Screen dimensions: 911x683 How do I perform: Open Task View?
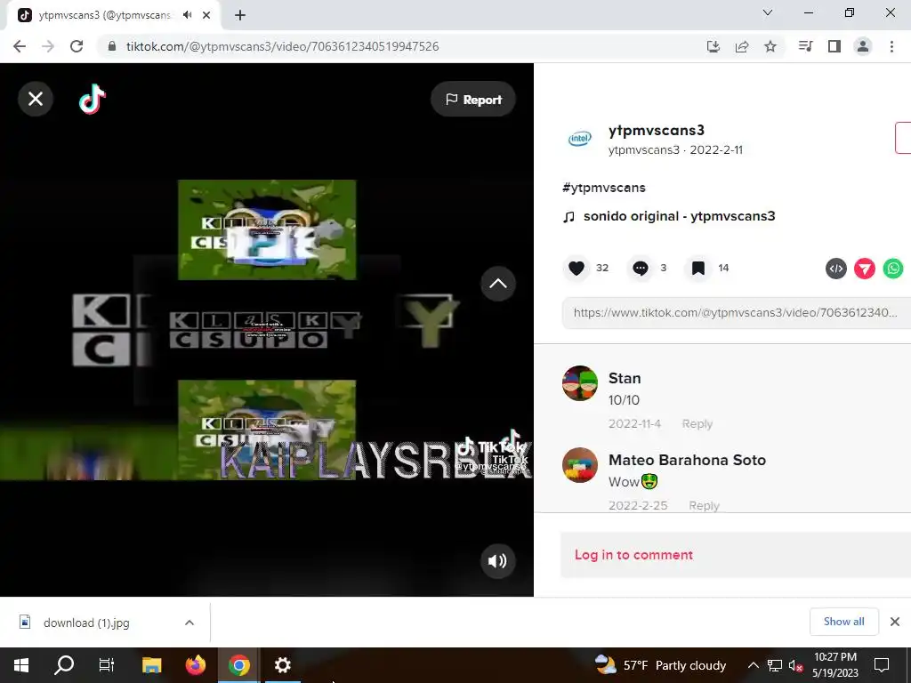click(x=107, y=665)
